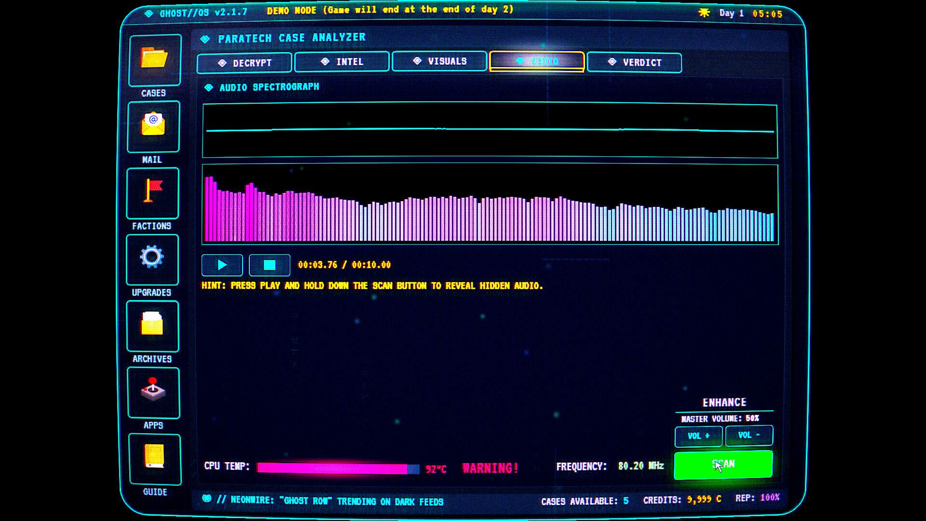Click the sun icon near the clock

(x=705, y=14)
